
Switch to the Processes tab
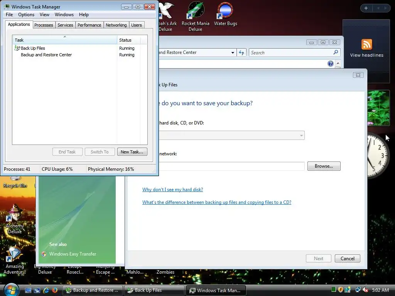pos(44,25)
